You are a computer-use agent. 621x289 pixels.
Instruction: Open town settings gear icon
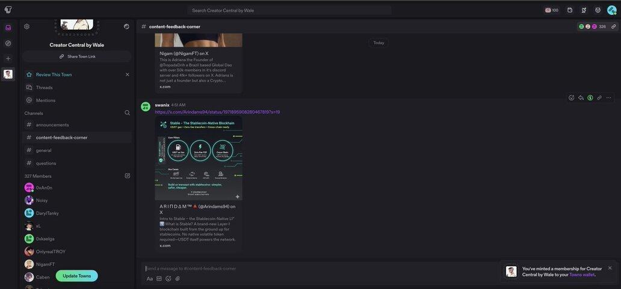pyautogui.click(x=26, y=26)
